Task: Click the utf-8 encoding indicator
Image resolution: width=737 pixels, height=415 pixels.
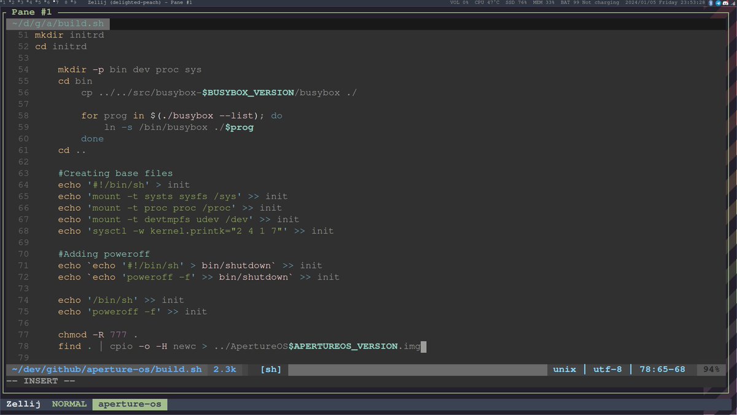Action: click(607, 370)
